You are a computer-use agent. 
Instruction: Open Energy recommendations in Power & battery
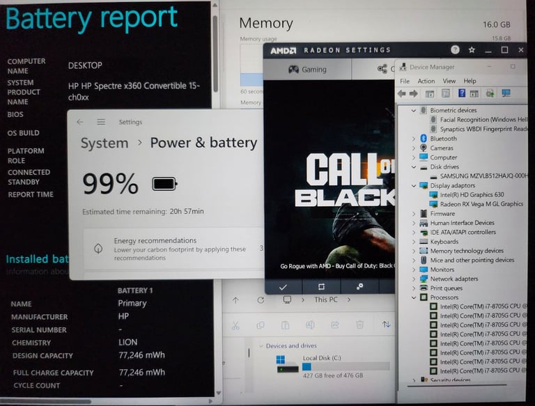point(174,249)
